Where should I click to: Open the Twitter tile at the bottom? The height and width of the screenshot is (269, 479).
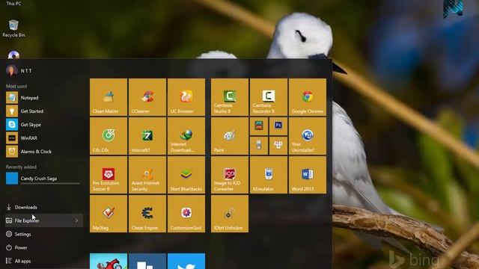(x=186, y=261)
